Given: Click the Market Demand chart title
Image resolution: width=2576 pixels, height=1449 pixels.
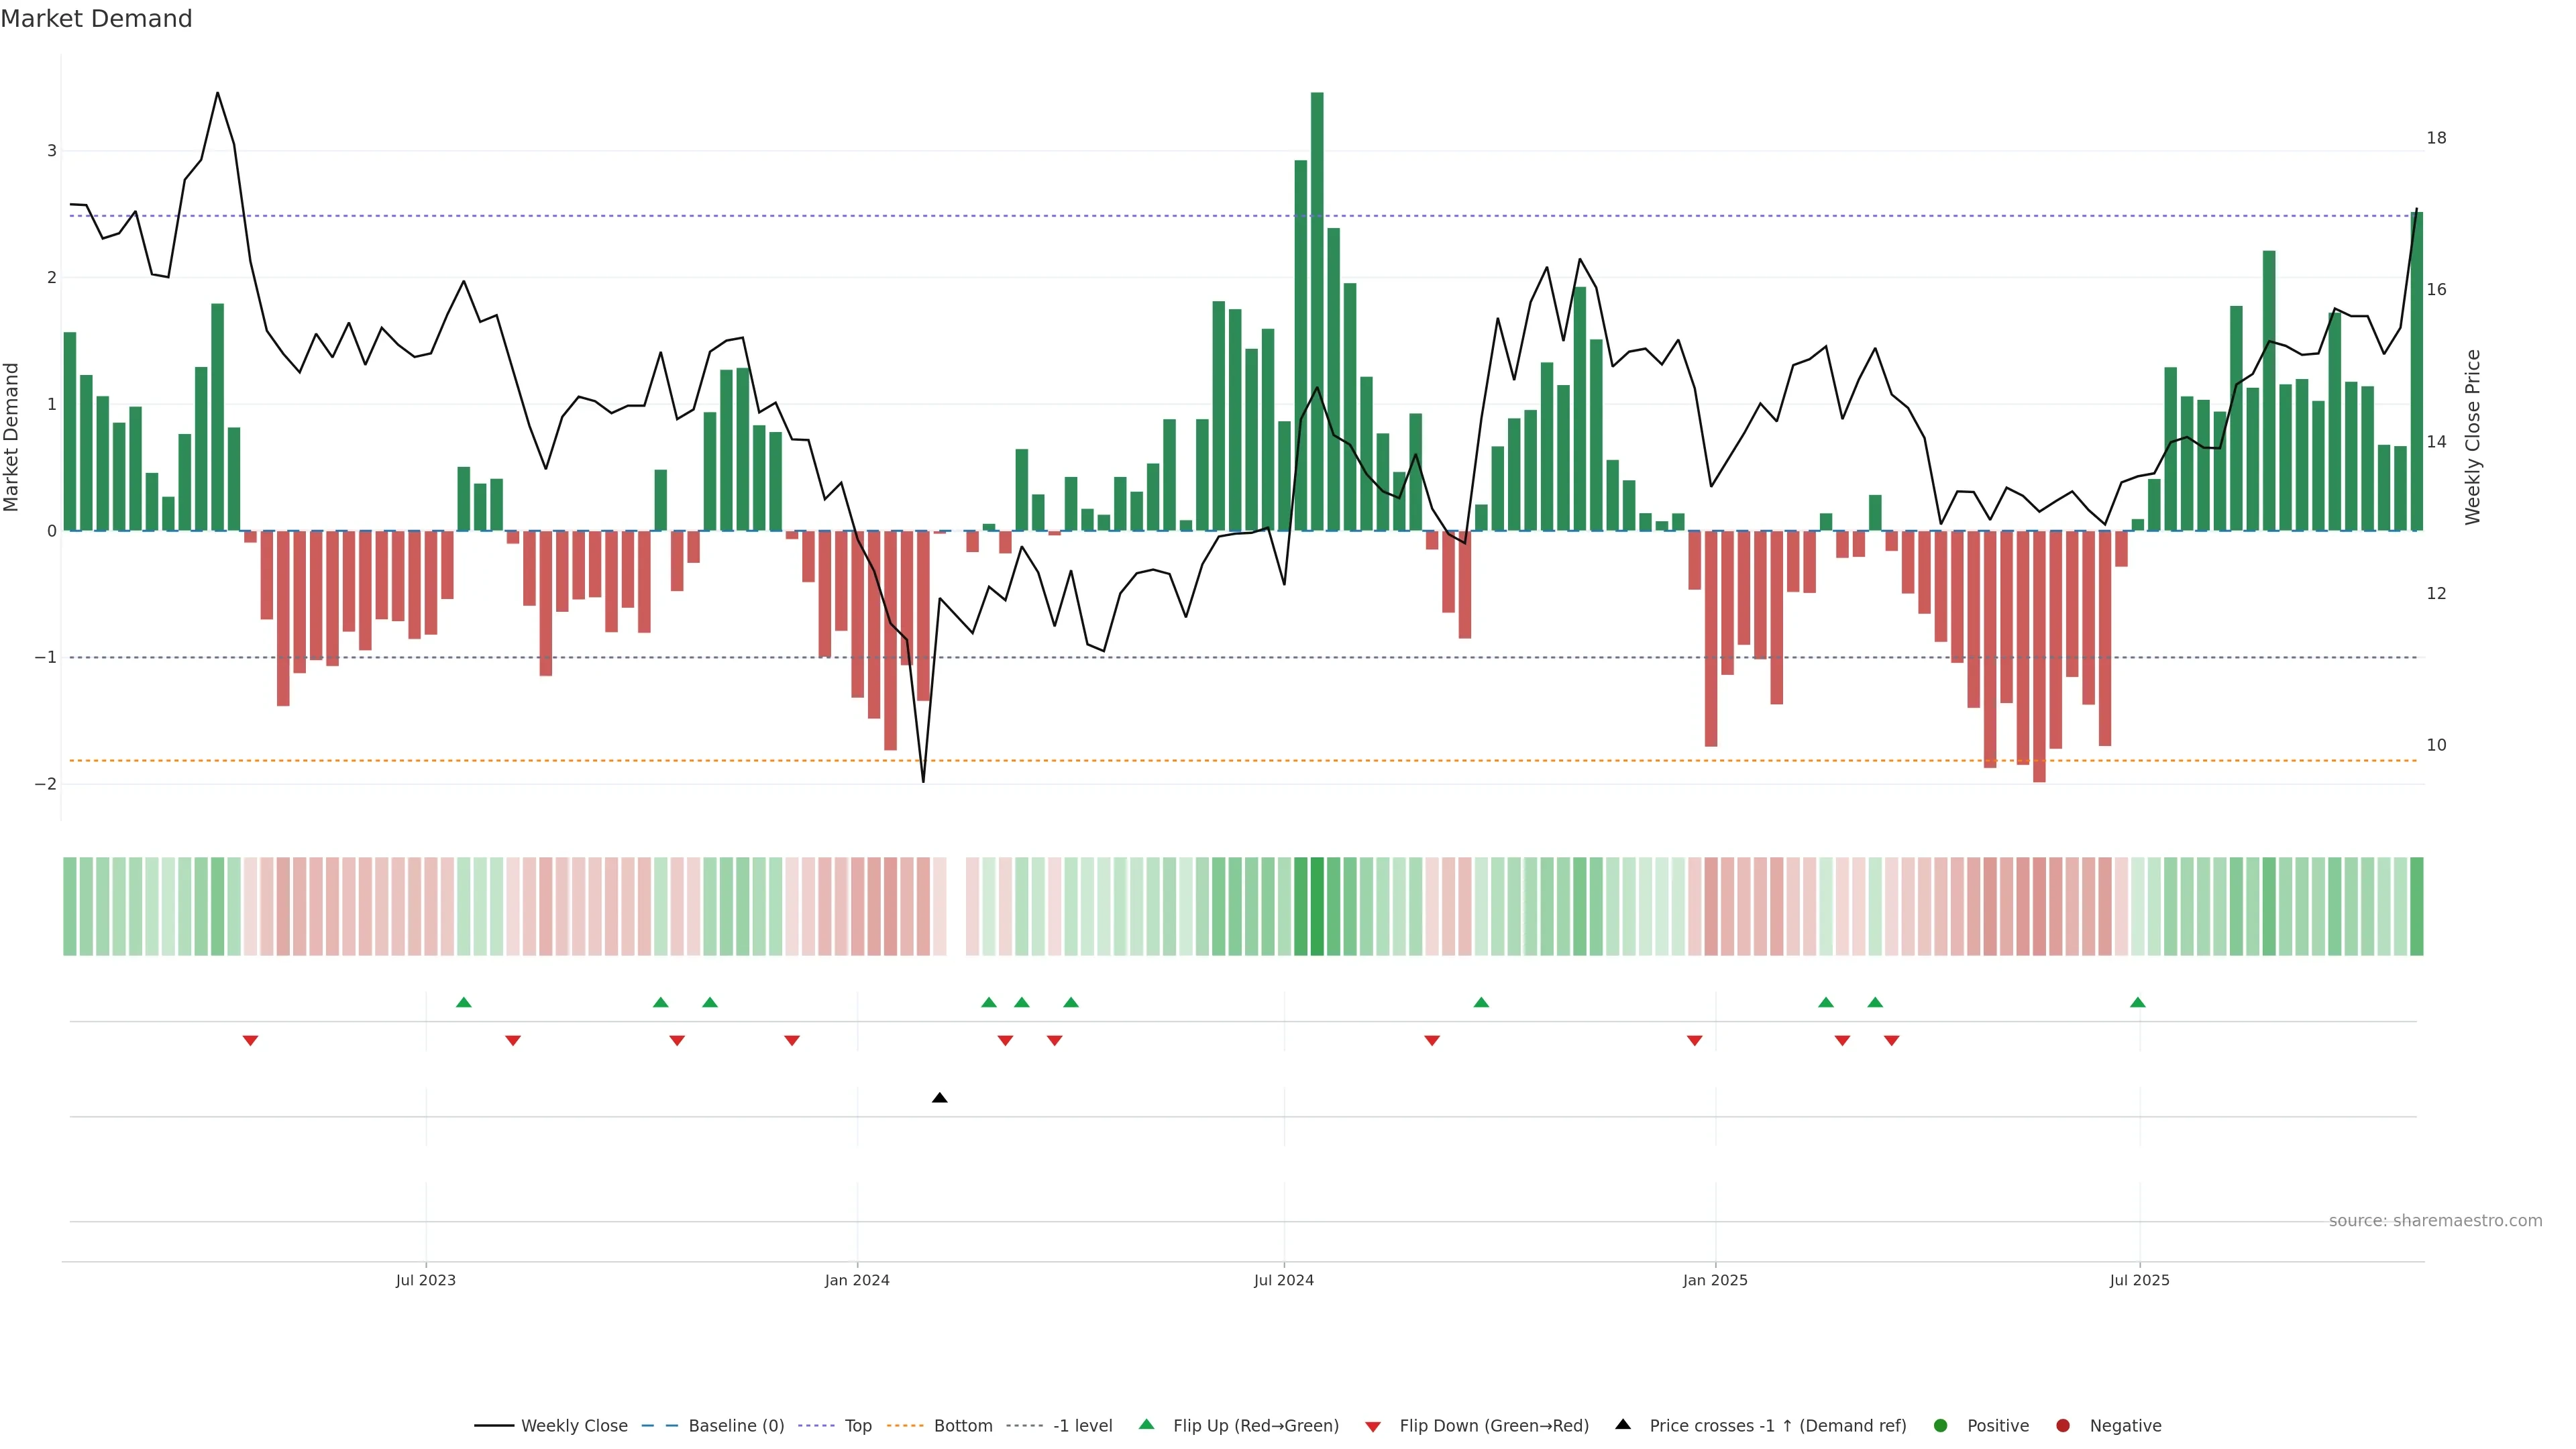Looking at the screenshot, I should [96, 19].
